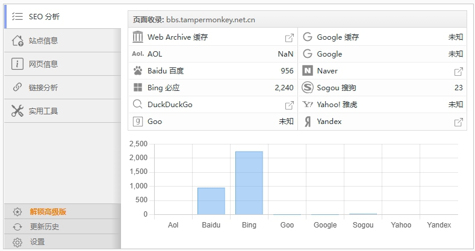475x251 pixels.
Task: Click the Google 缓存 row
Action: (382, 37)
